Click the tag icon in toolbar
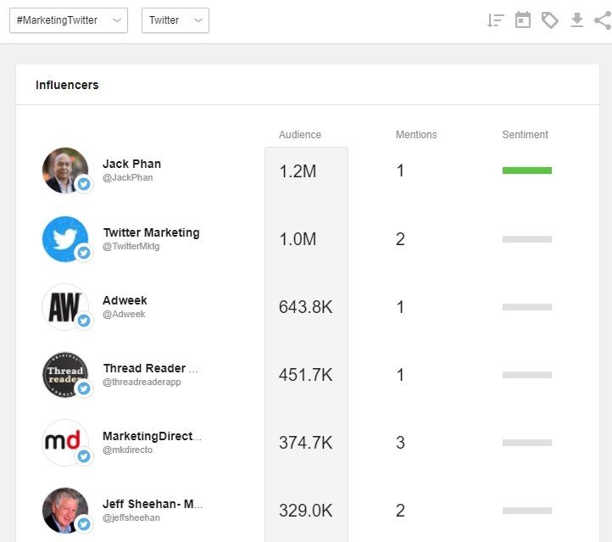 tap(550, 20)
